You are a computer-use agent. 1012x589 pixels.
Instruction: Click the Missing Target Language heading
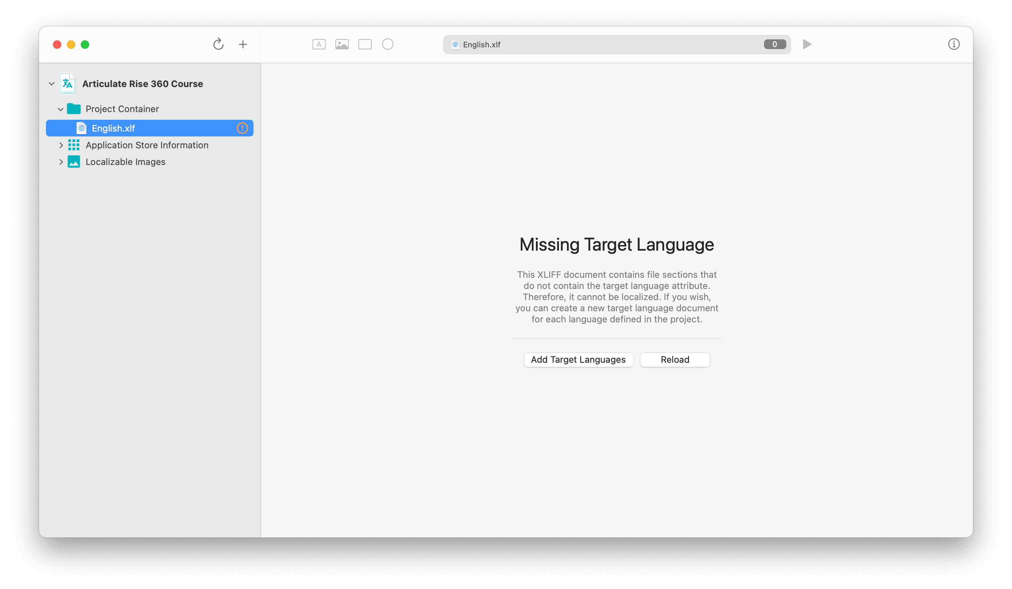point(616,244)
